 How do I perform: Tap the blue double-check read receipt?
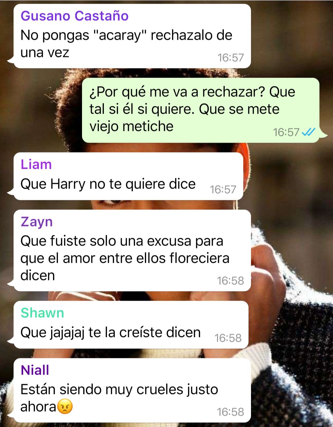[308, 132]
